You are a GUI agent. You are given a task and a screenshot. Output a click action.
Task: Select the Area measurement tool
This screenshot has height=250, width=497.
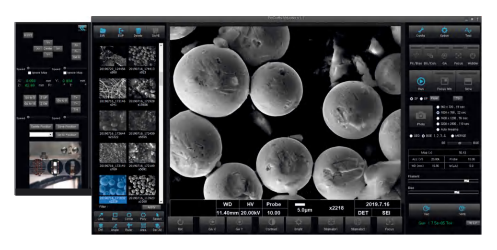(x=143, y=227)
